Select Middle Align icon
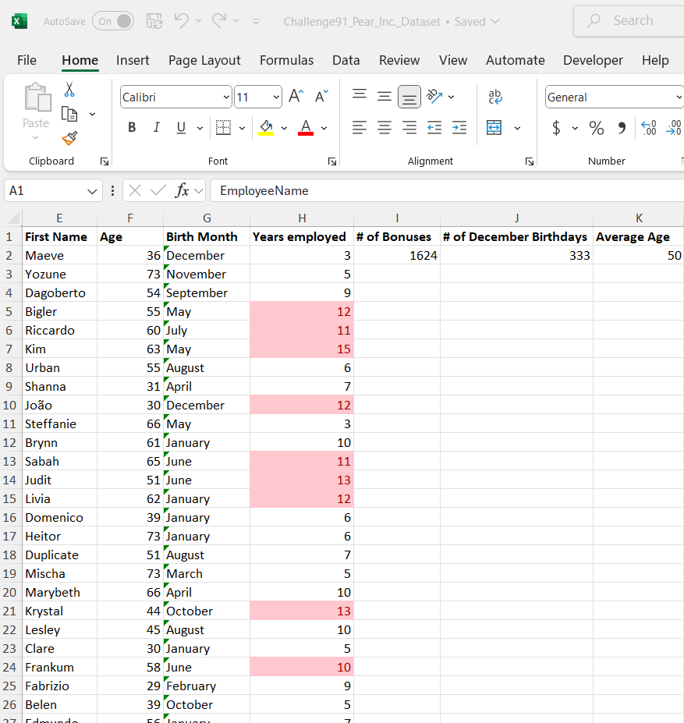Screen dimensions: 684x723 tap(385, 97)
